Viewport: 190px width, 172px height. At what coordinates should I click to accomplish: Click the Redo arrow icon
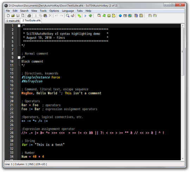[62, 15]
